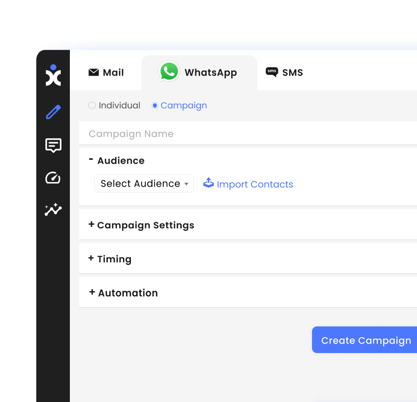
Task: Switch to the WhatsApp tab
Action: [199, 72]
